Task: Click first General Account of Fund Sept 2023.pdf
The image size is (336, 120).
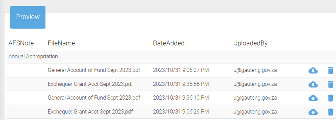Action: click(94, 70)
